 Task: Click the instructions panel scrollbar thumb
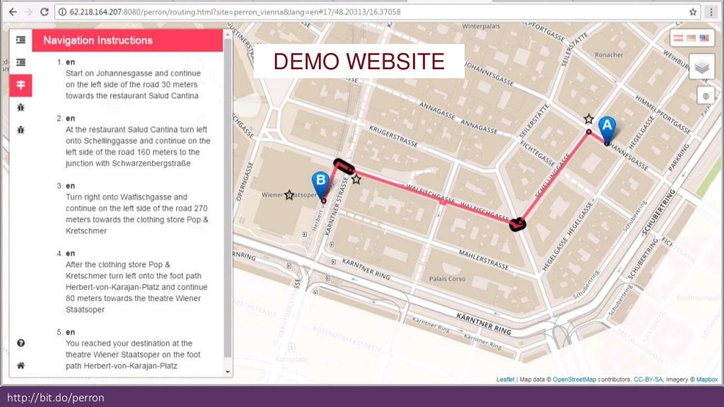click(228, 199)
